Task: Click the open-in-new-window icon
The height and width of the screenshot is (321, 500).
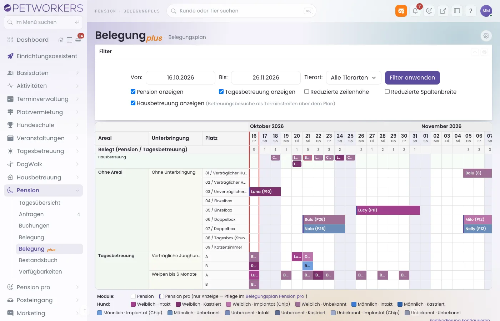Action: tap(443, 11)
